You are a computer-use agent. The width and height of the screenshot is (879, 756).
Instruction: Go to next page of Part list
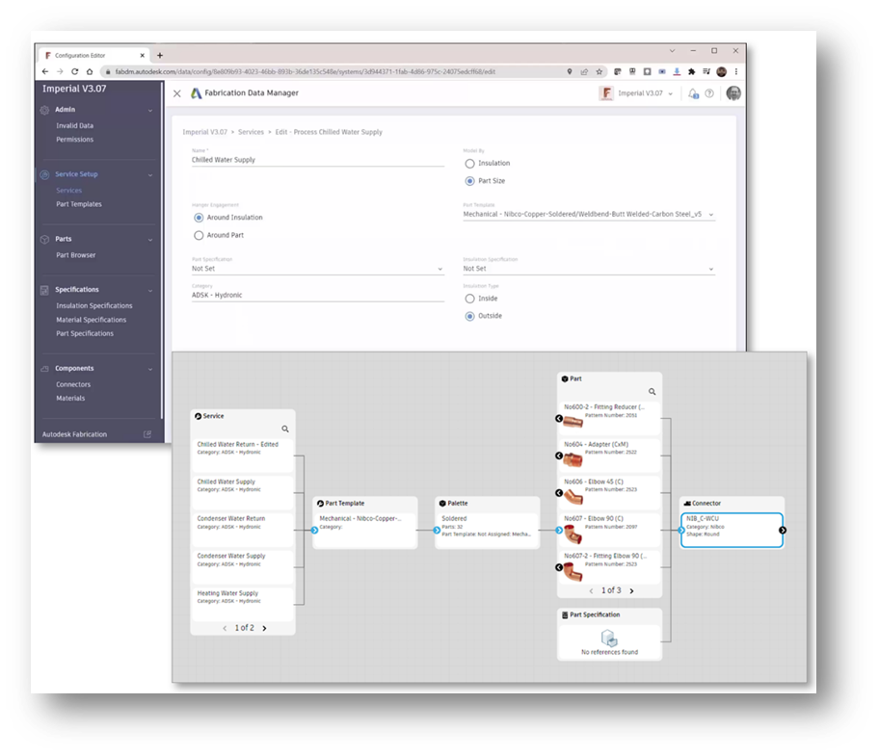point(632,590)
